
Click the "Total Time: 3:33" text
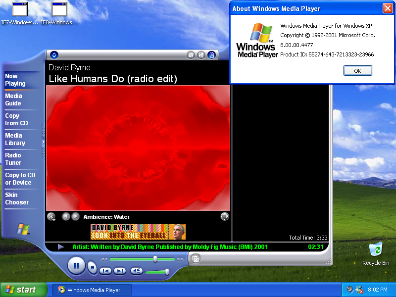point(308,238)
